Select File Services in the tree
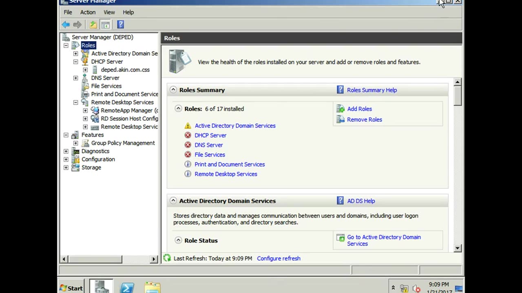This screenshot has width=522, height=293. [106, 86]
